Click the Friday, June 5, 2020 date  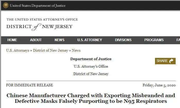(x=159, y=85)
